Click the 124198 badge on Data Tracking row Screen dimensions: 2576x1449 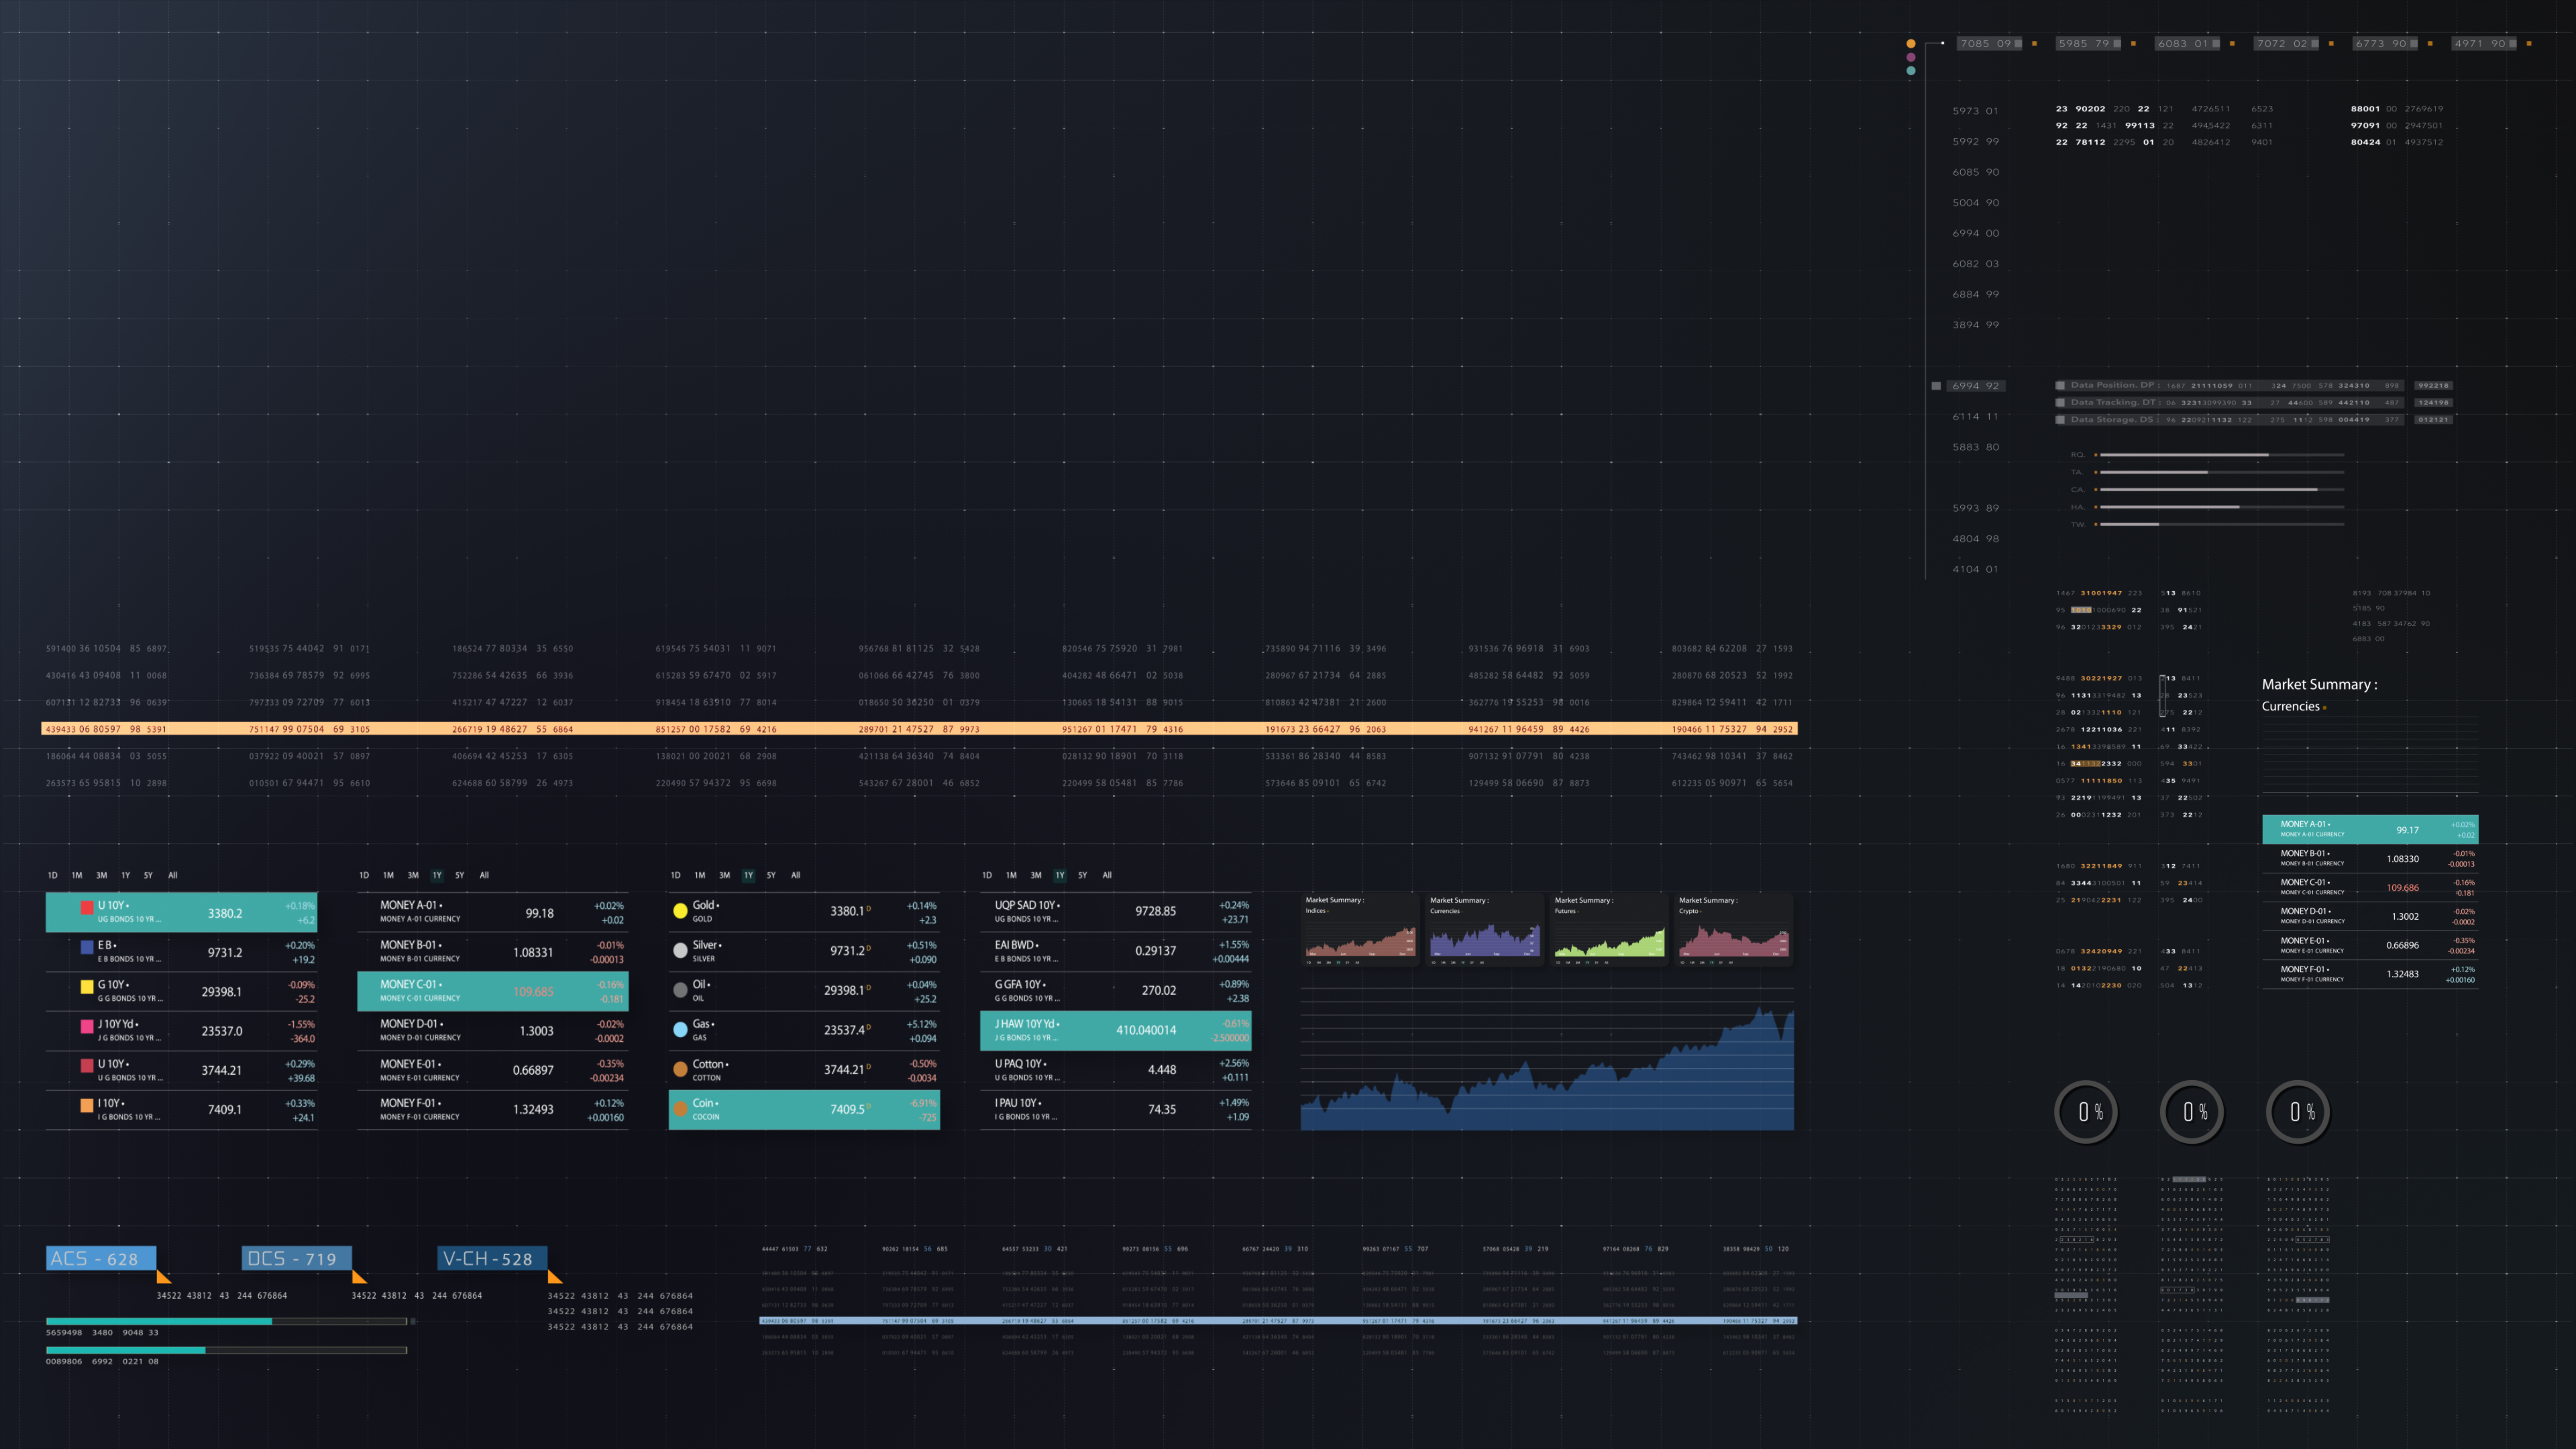point(2433,403)
